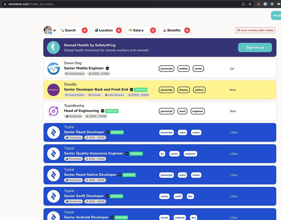Open Senior Developer Back and Front End
Screen dimensions: 281x220
pos(96,89)
